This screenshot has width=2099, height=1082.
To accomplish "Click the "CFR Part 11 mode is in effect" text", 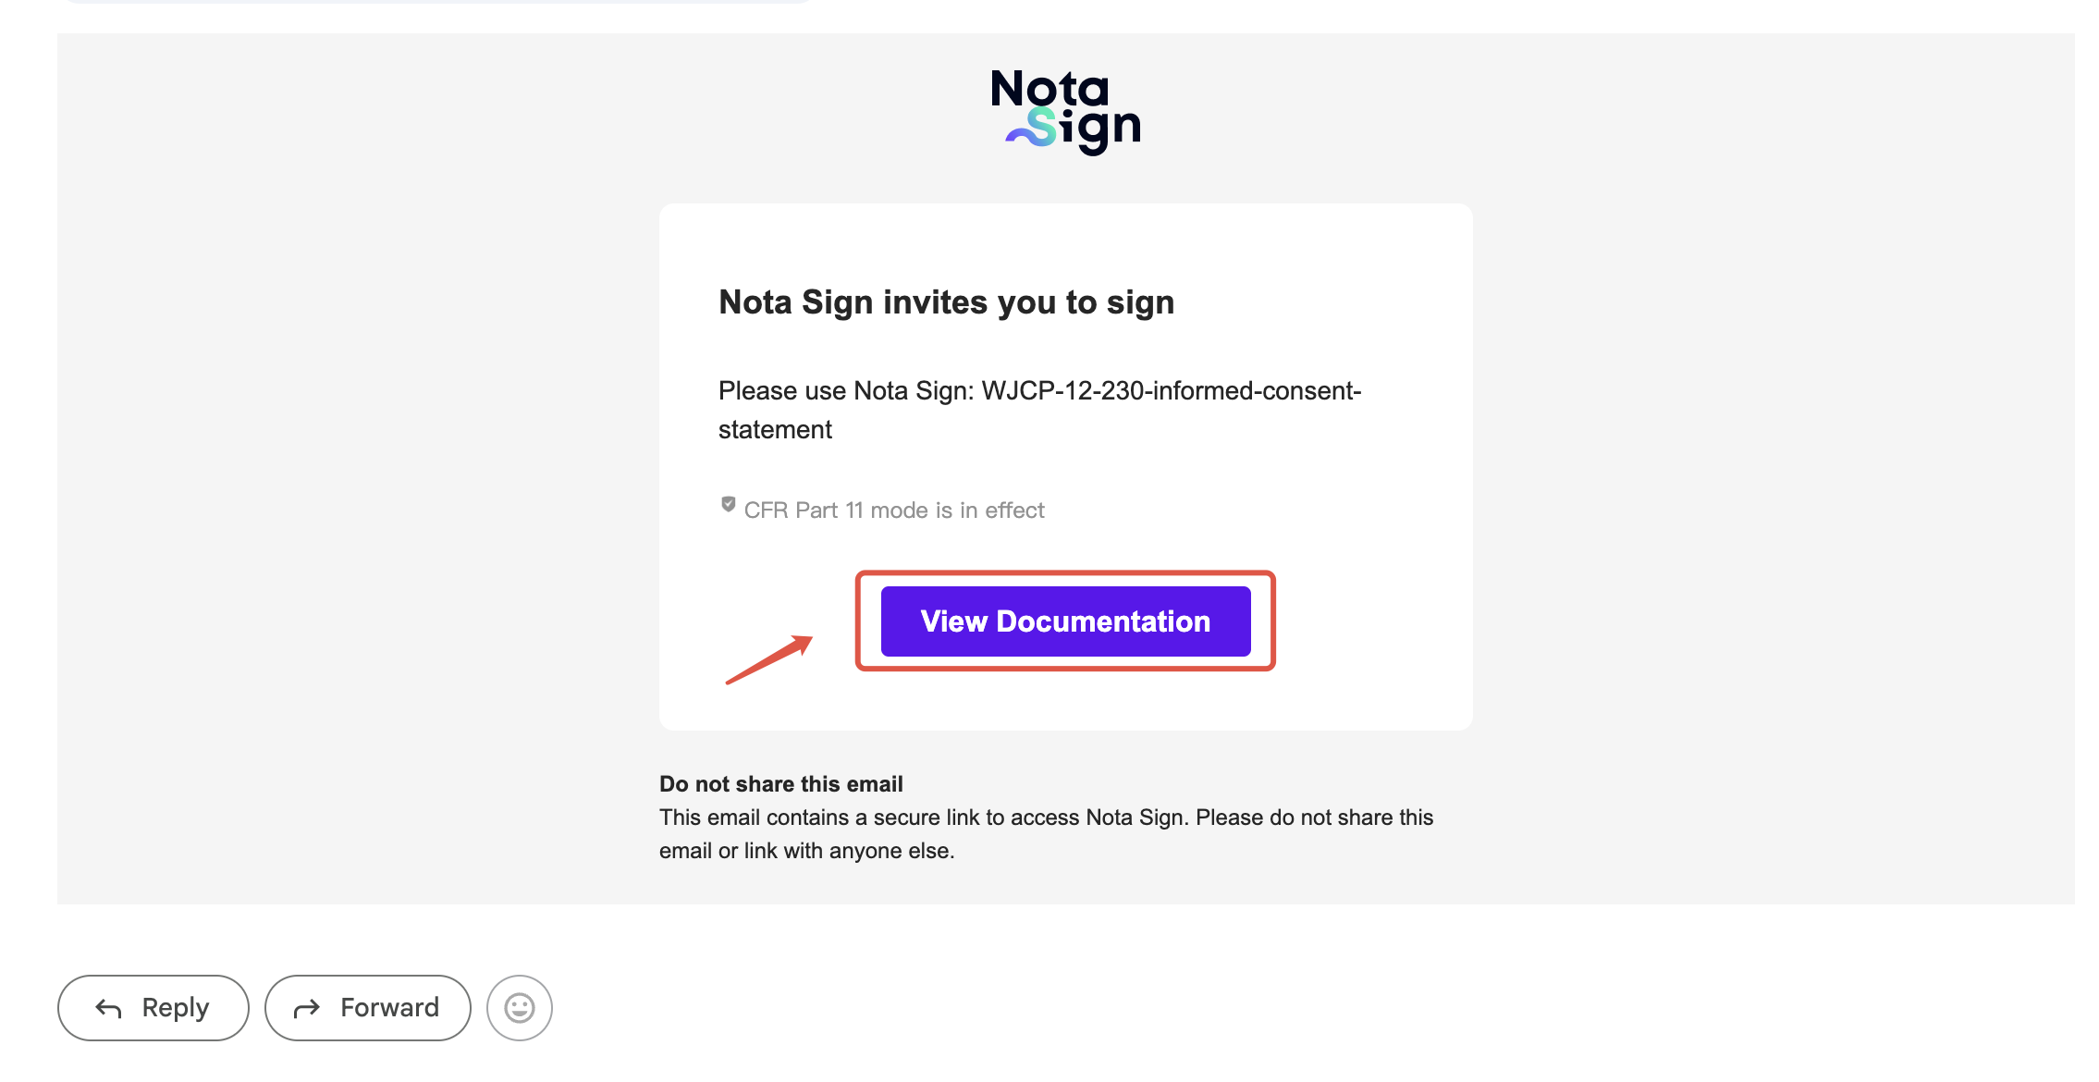I will [x=894, y=510].
